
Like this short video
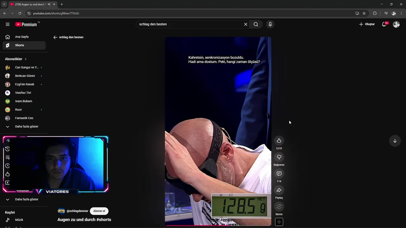pyautogui.click(x=279, y=141)
